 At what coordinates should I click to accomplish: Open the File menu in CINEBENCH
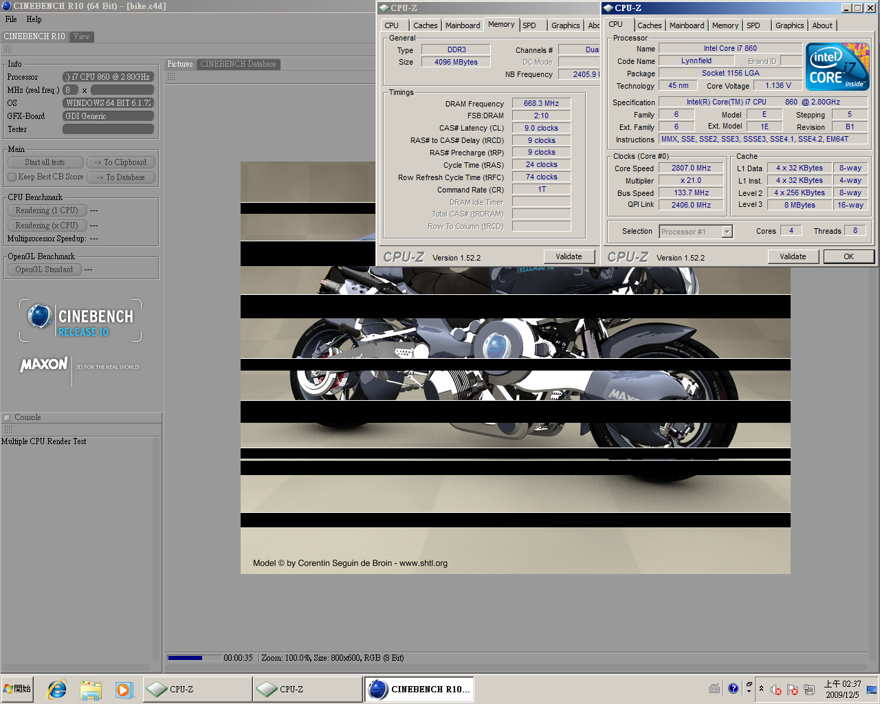pyautogui.click(x=11, y=19)
